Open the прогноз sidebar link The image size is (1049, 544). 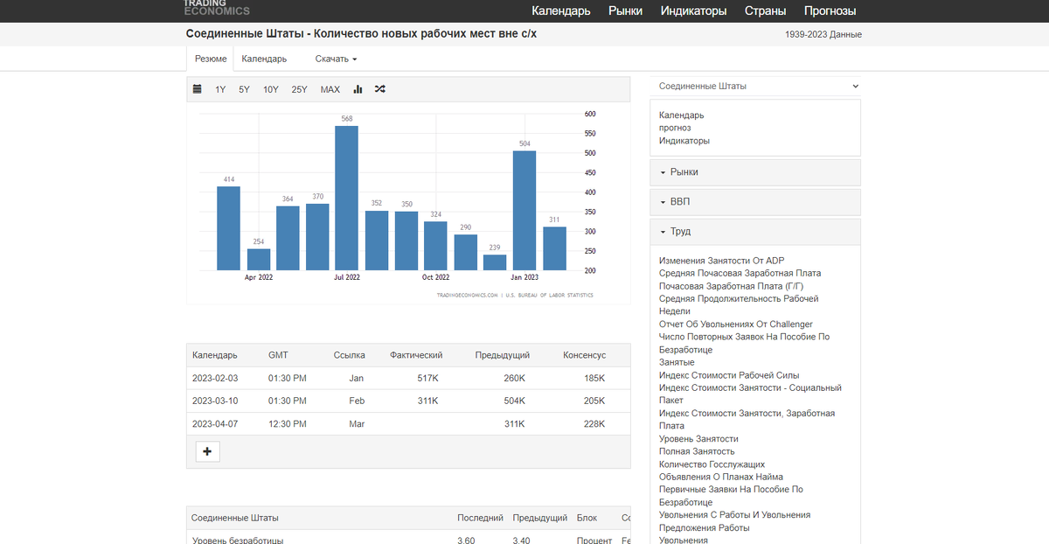[675, 128]
